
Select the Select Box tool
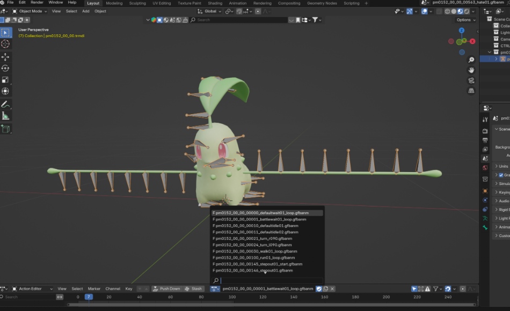pyautogui.click(x=5, y=33)
